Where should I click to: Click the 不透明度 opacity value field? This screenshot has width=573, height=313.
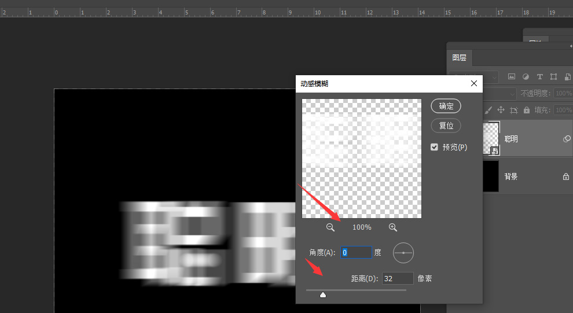[x=563, y=93]
